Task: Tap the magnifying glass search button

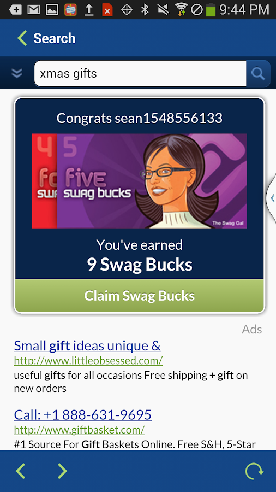Action: pyautogui.click(x=258, y=74)
